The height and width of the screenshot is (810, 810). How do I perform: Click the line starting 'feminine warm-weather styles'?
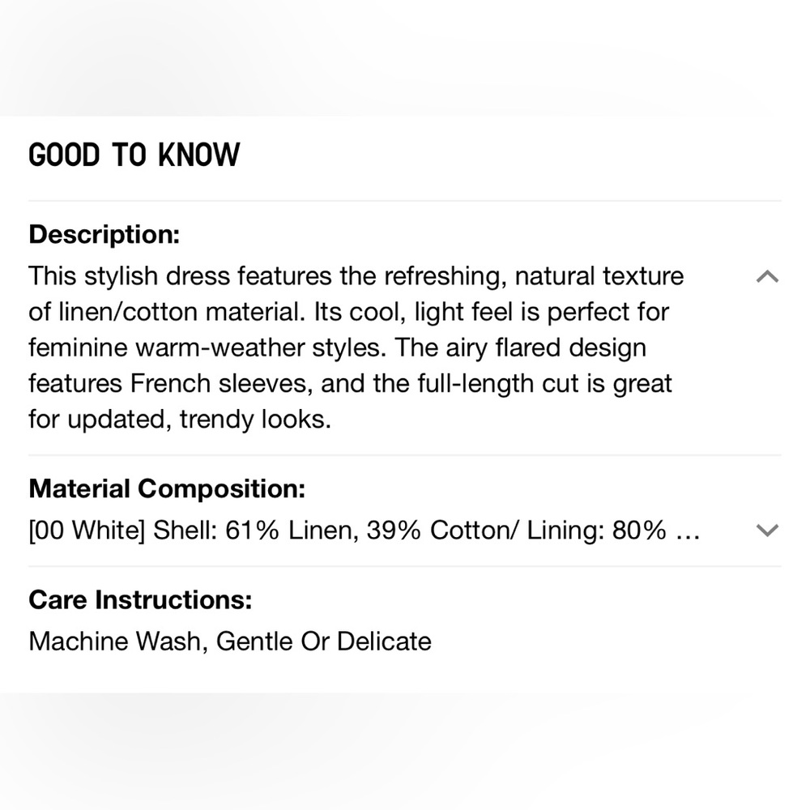tap(337, 347)
